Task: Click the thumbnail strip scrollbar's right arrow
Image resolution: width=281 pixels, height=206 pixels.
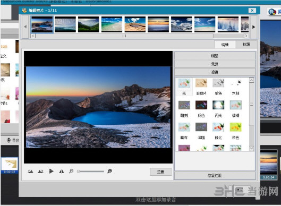Action: tap(246, 36)
